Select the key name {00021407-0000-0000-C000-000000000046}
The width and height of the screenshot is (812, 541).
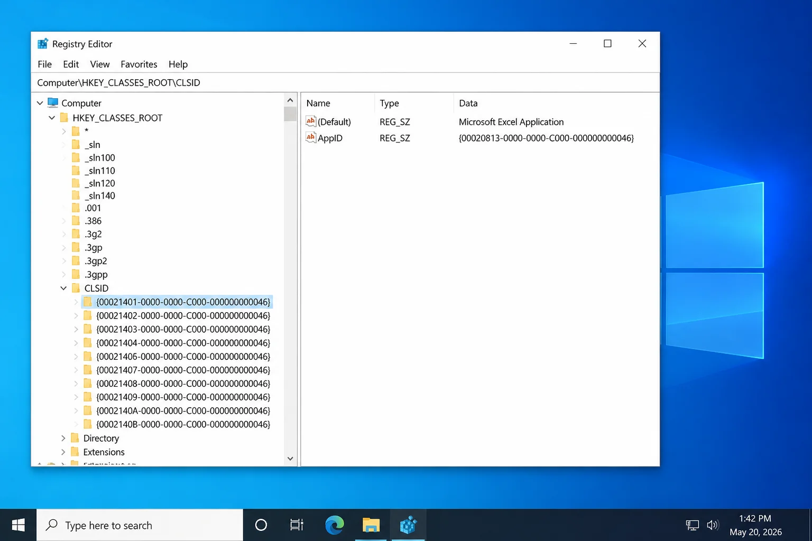[x=183, y=370]
